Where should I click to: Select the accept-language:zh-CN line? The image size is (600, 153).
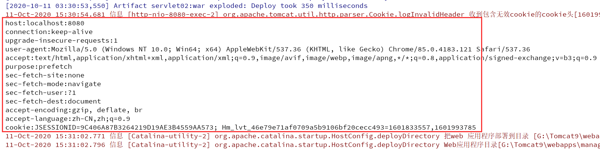pos(67,119)
